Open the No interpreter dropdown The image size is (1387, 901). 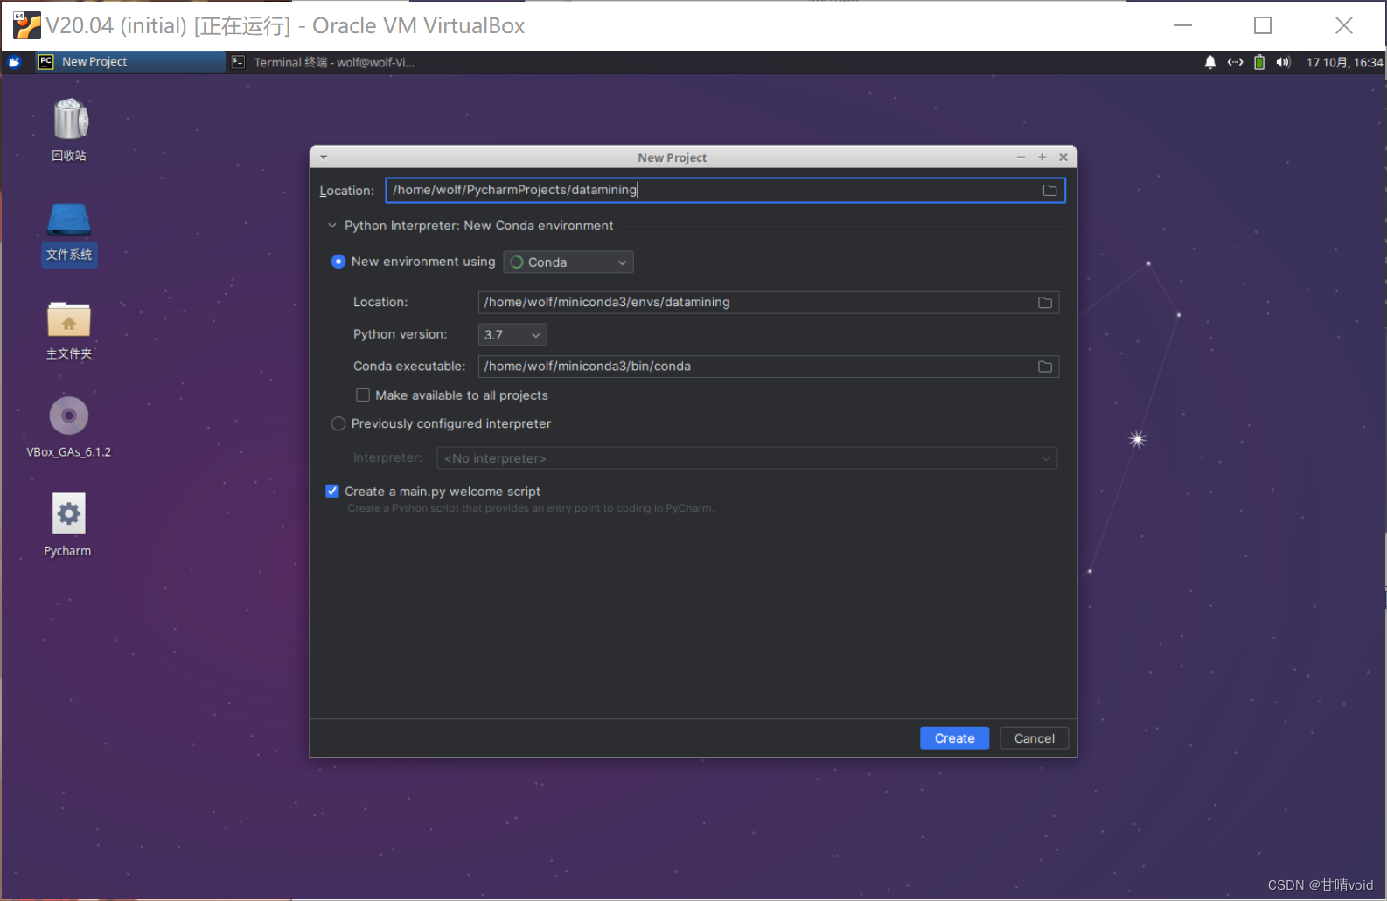[747, 458]
